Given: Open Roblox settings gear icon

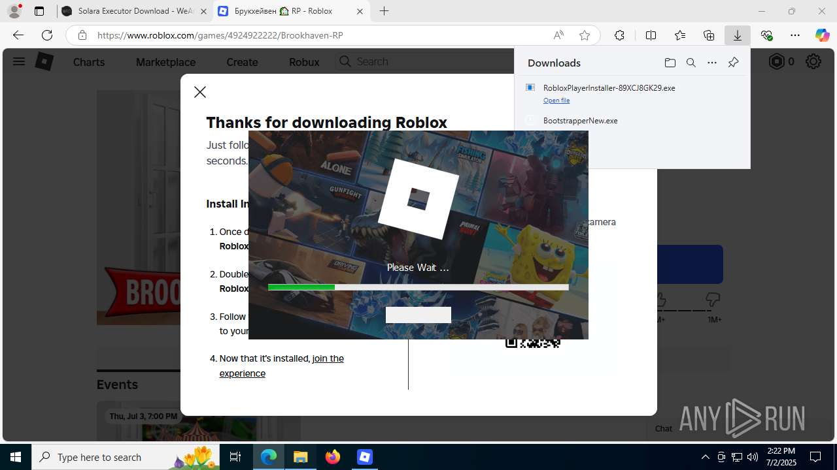Looking at the screenshot, I should tap(813, 61).
